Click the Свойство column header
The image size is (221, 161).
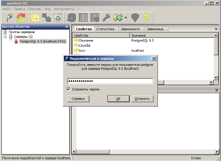(x=101, y=36)
